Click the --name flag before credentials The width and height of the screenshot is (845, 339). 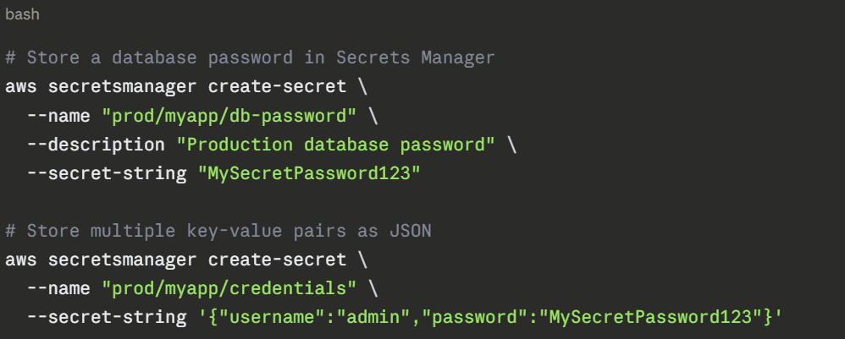point(58,288)
